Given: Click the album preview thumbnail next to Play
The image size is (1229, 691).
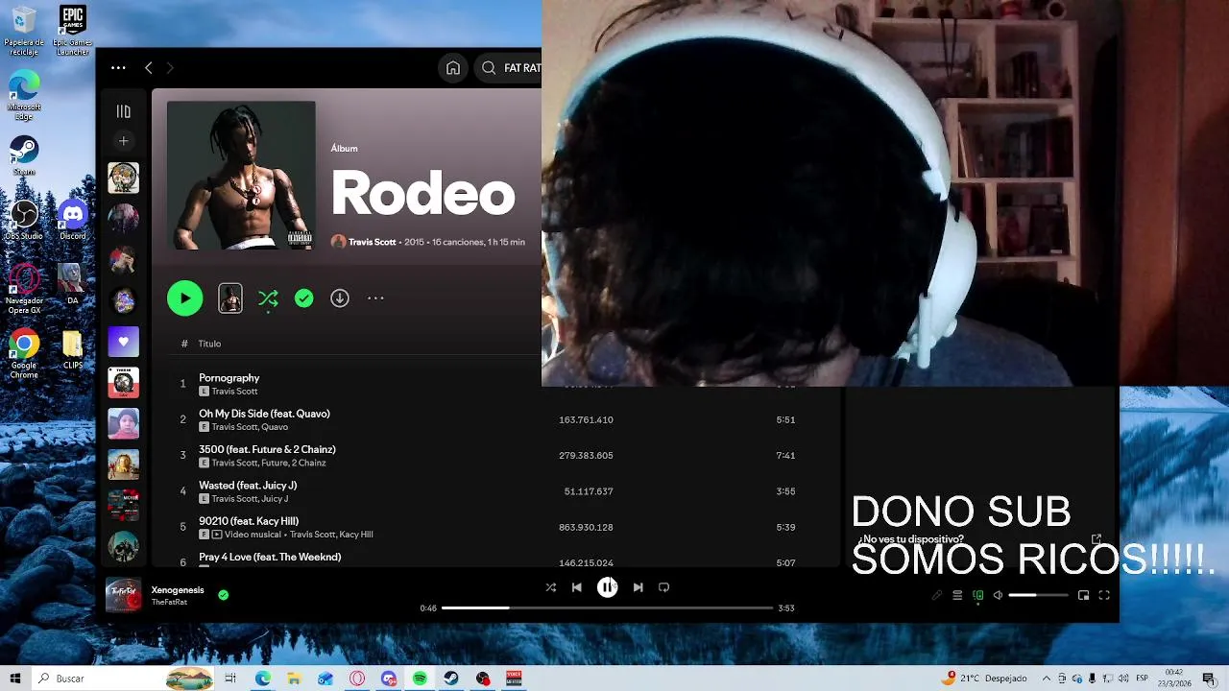Looking at the screenshot, I should [230, 298].
